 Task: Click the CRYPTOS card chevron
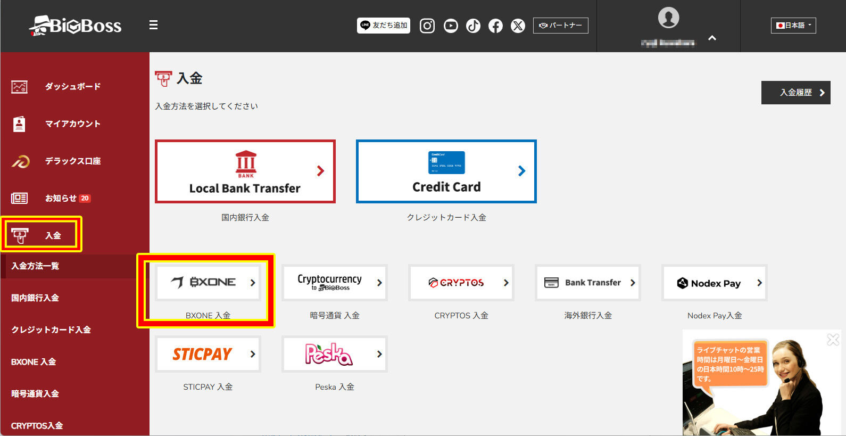click(x=506, y=283)
